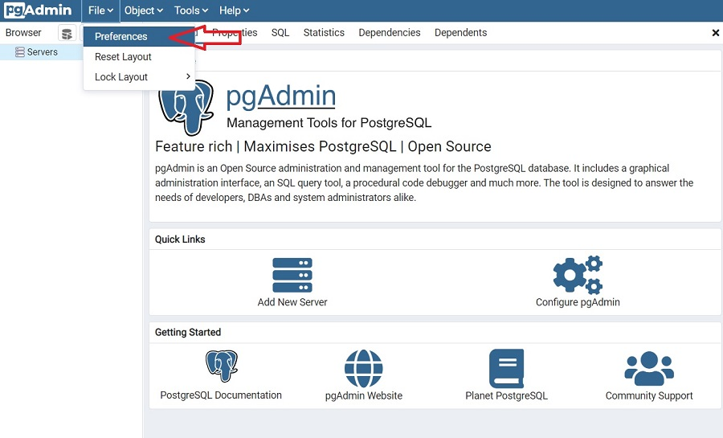Viewport: 723px width, 438px height.
Task: Click the 'Feature rich | Maximises PostgreSQL' heading
Action: tap(323, 146)
